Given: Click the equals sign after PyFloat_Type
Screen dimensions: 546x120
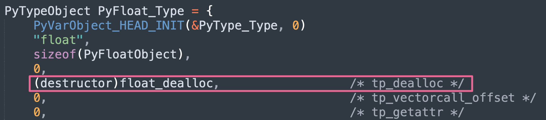Looking at the screenshot, I should click(x=195, y=12).
